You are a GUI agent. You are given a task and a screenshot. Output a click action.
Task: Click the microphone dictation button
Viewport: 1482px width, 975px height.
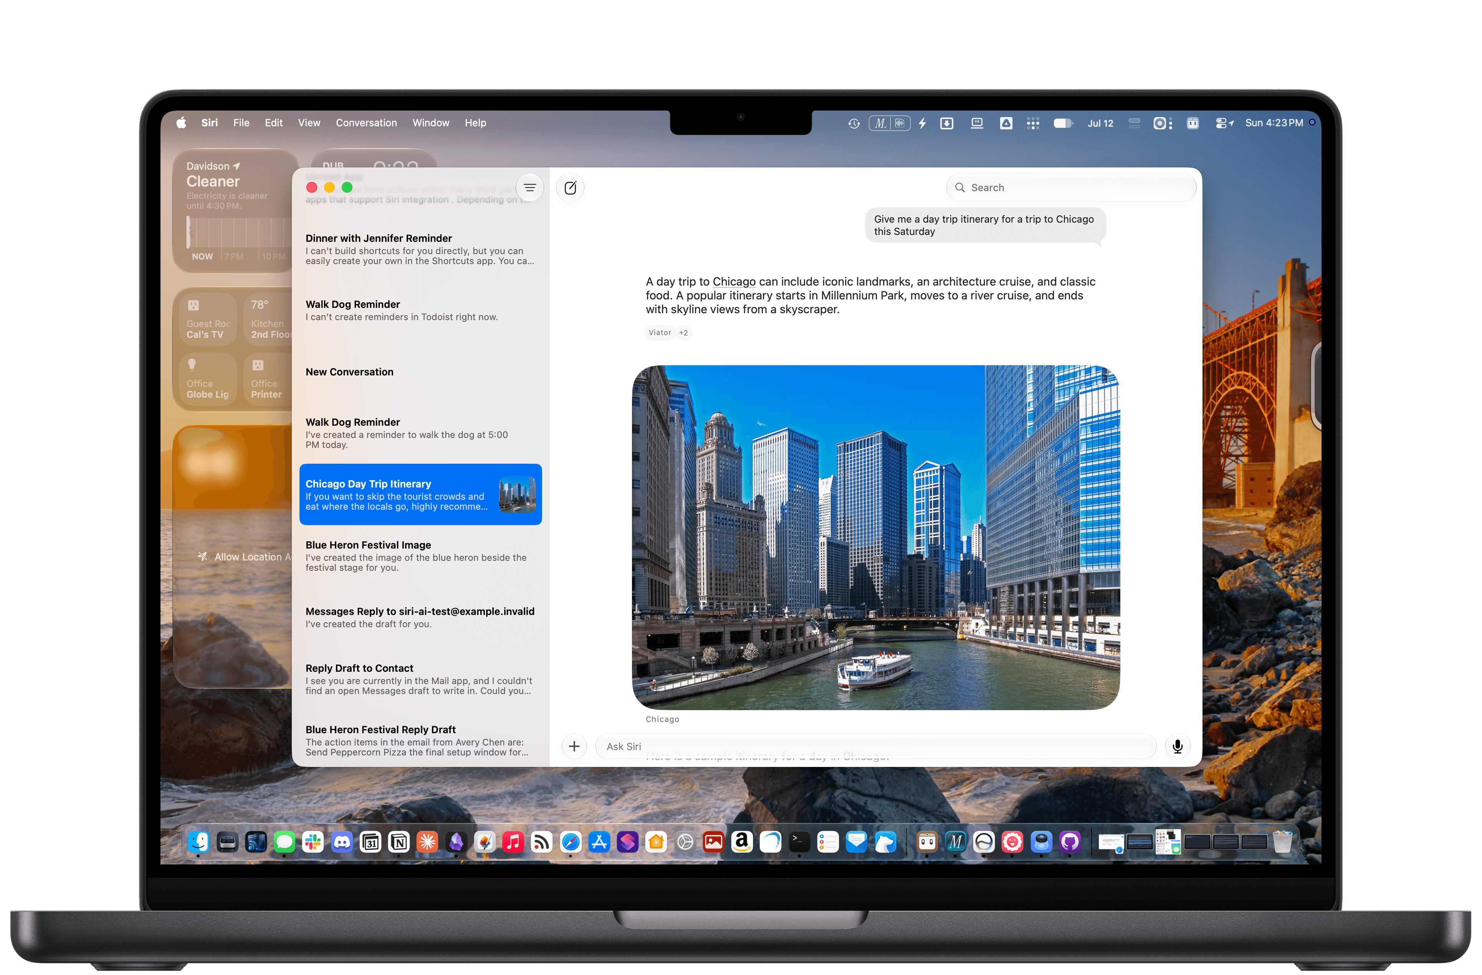click(x=1177, y=746)
